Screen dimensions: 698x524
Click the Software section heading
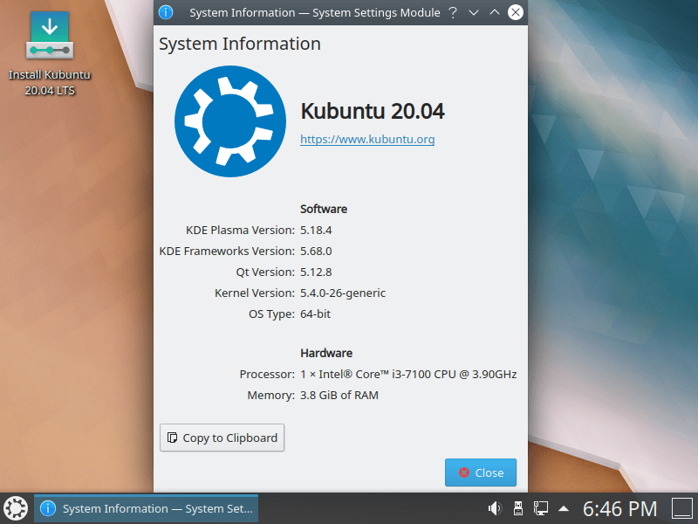[x=324, y=209]
